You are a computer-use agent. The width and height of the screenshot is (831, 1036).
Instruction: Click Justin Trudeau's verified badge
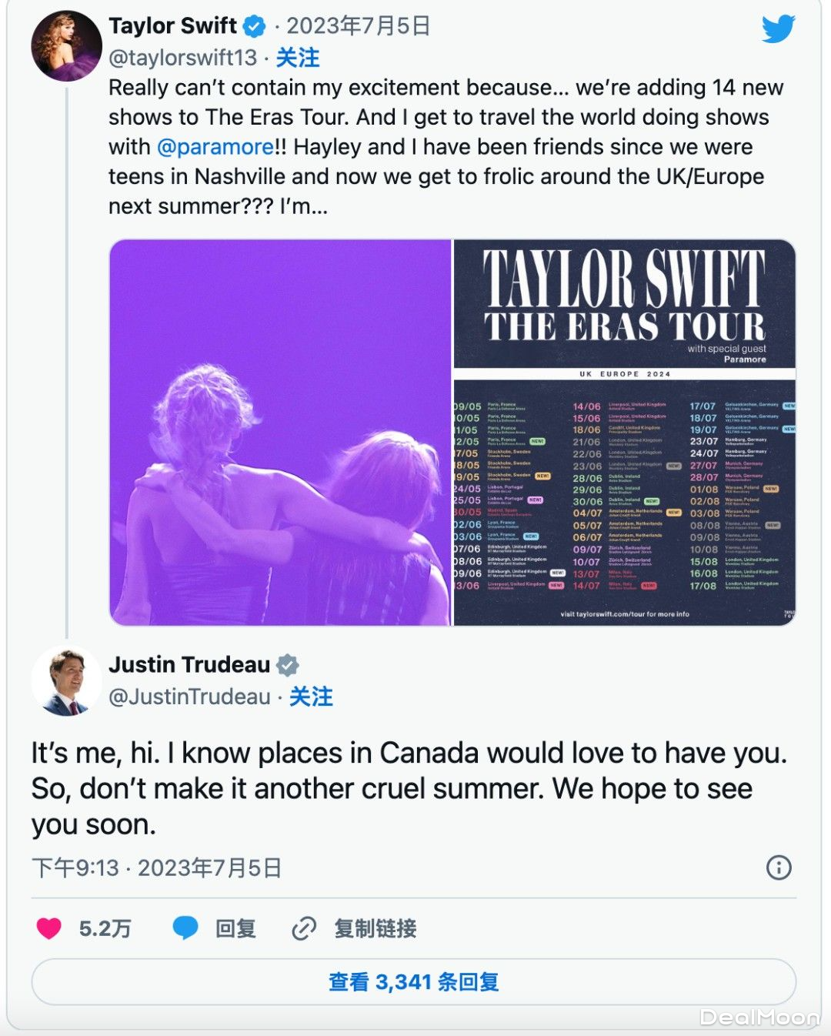288,665
